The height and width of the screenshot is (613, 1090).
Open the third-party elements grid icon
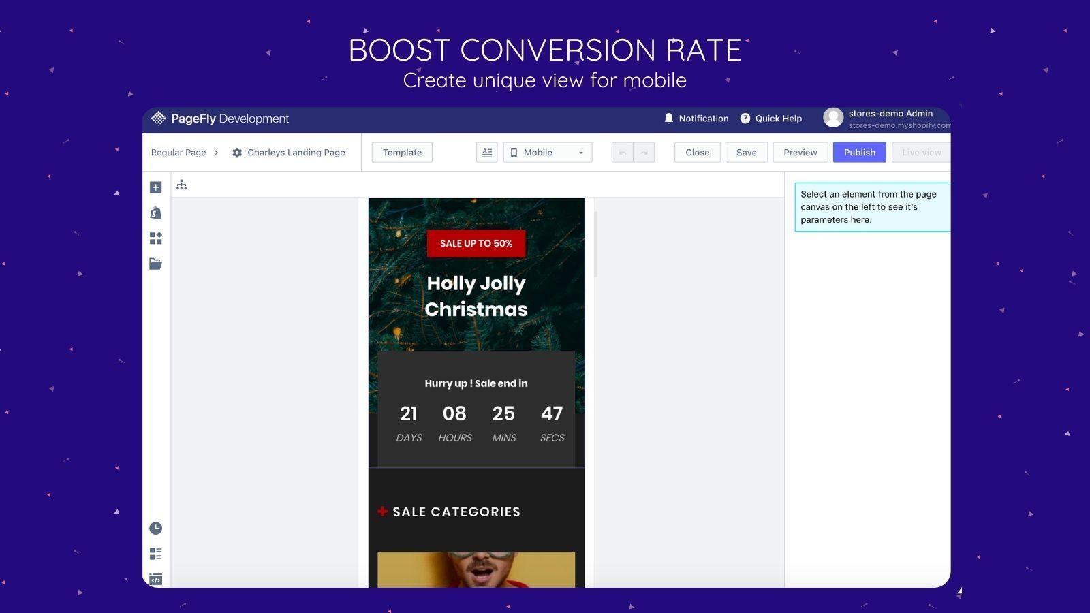155,238
